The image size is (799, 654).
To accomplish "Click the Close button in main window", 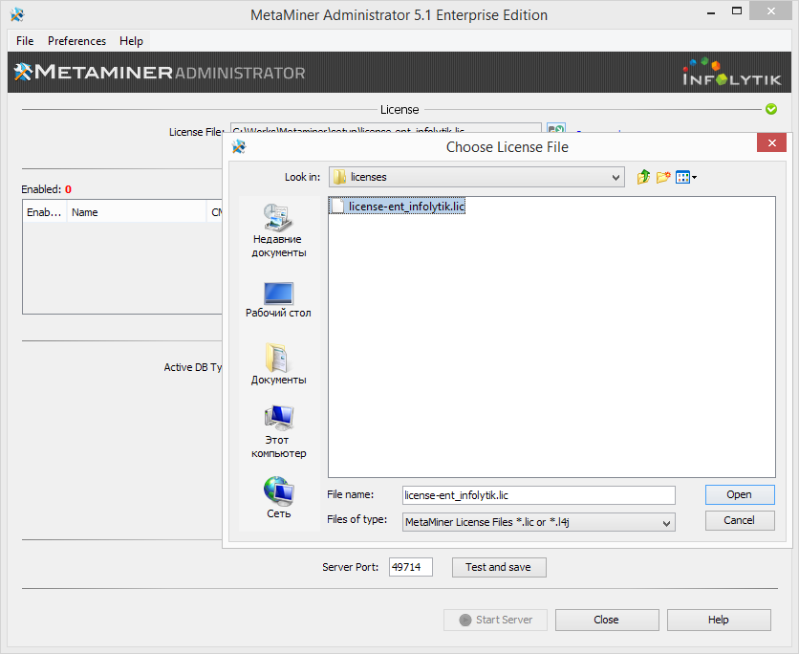I will [x=607, y=620].
